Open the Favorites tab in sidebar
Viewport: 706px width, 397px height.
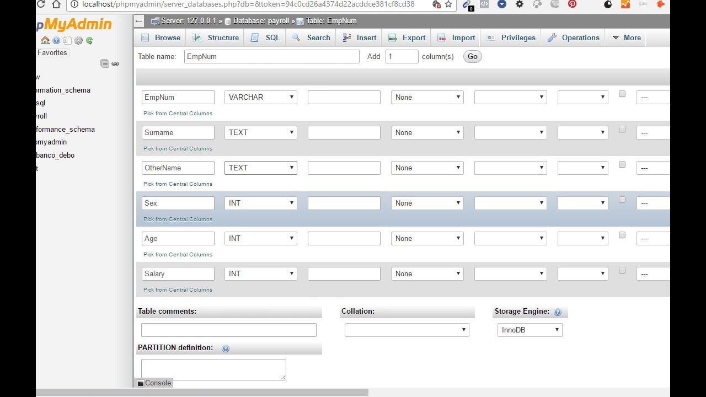[x=52, y=53]
